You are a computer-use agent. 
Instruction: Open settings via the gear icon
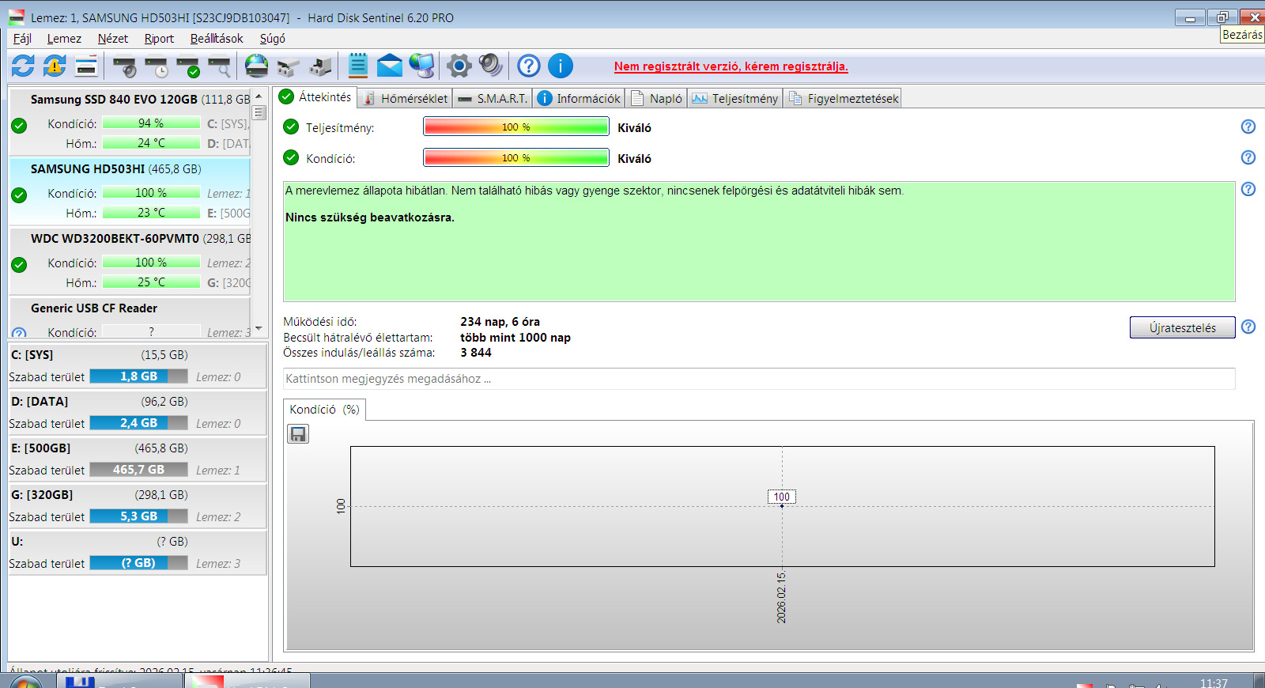(x=459, y=66)
